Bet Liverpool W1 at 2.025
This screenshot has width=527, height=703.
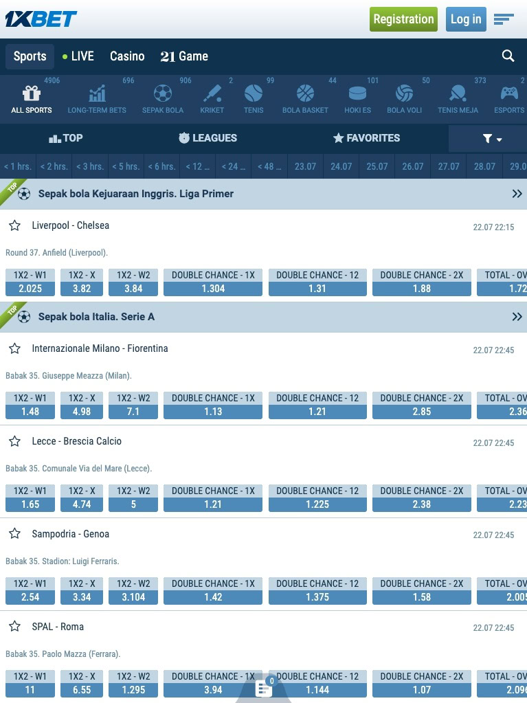[x=30, y=282]
